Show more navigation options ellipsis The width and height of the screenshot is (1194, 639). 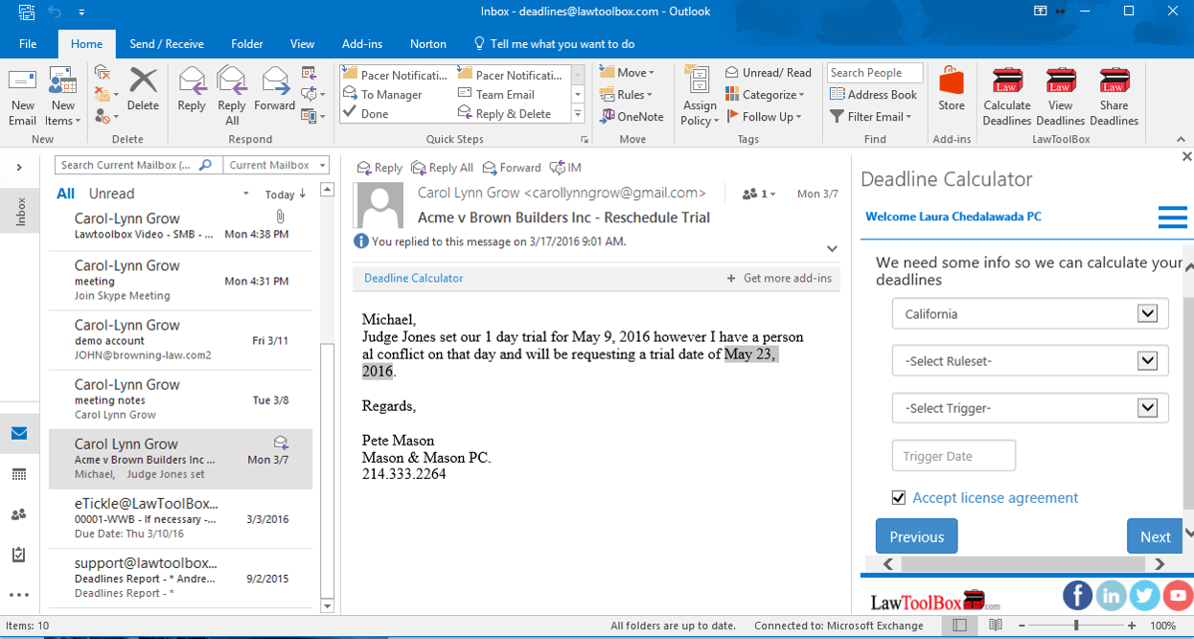(x=19, y=595)
